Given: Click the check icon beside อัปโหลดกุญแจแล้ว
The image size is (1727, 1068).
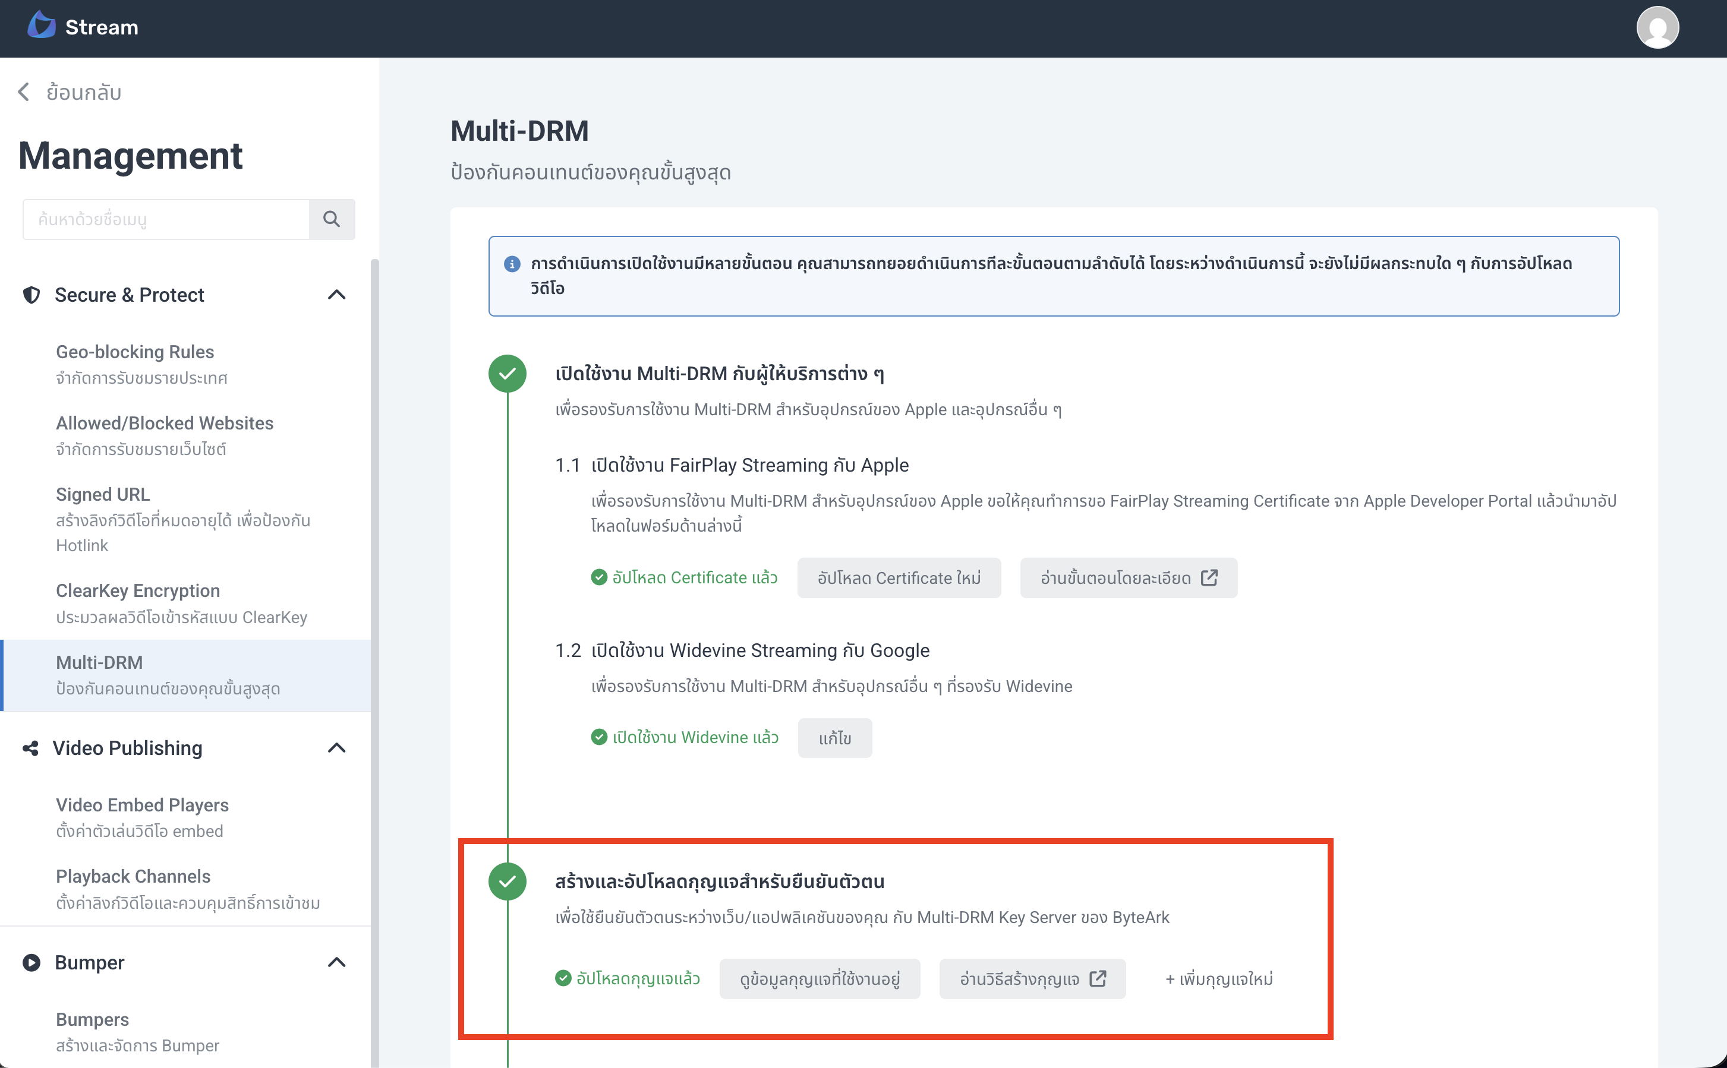Looking at the screenshot, I should pos(562,978).
